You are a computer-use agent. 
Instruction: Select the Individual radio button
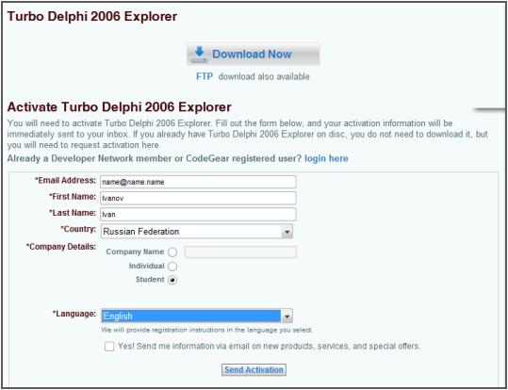pos(172,267)
